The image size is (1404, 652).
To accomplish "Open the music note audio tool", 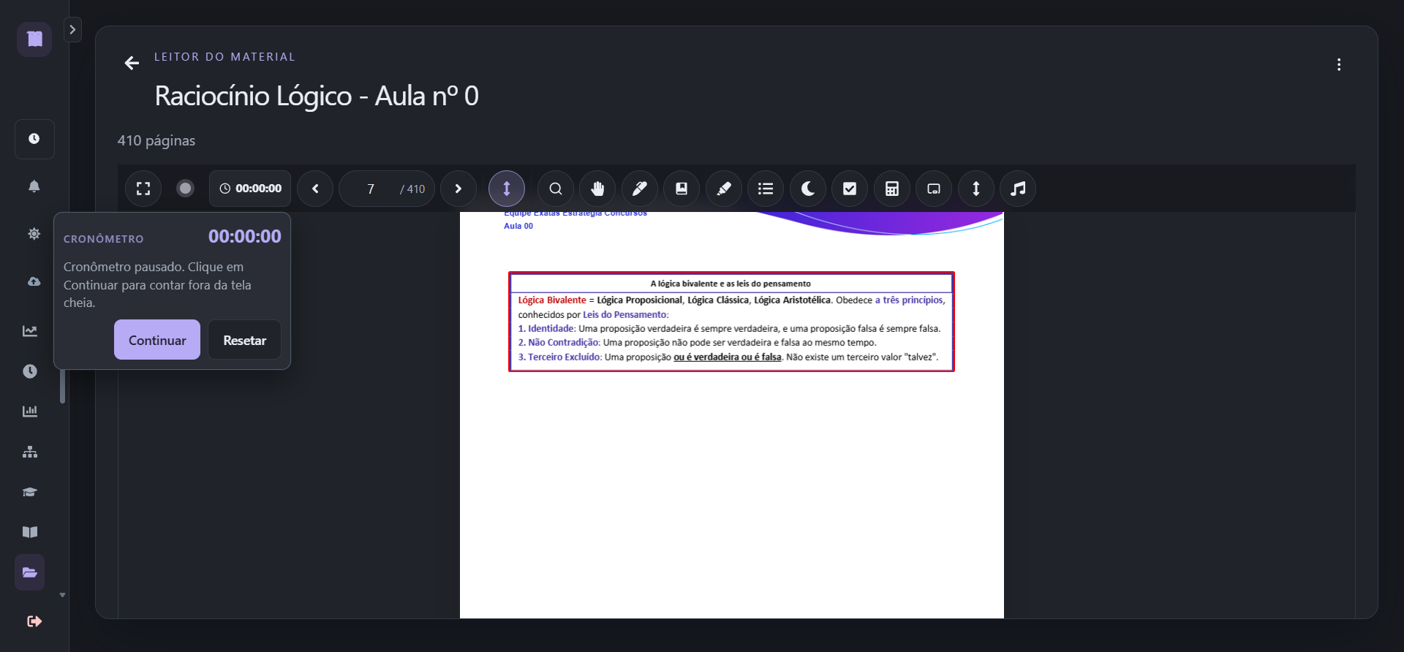I will coord(1018,189).
